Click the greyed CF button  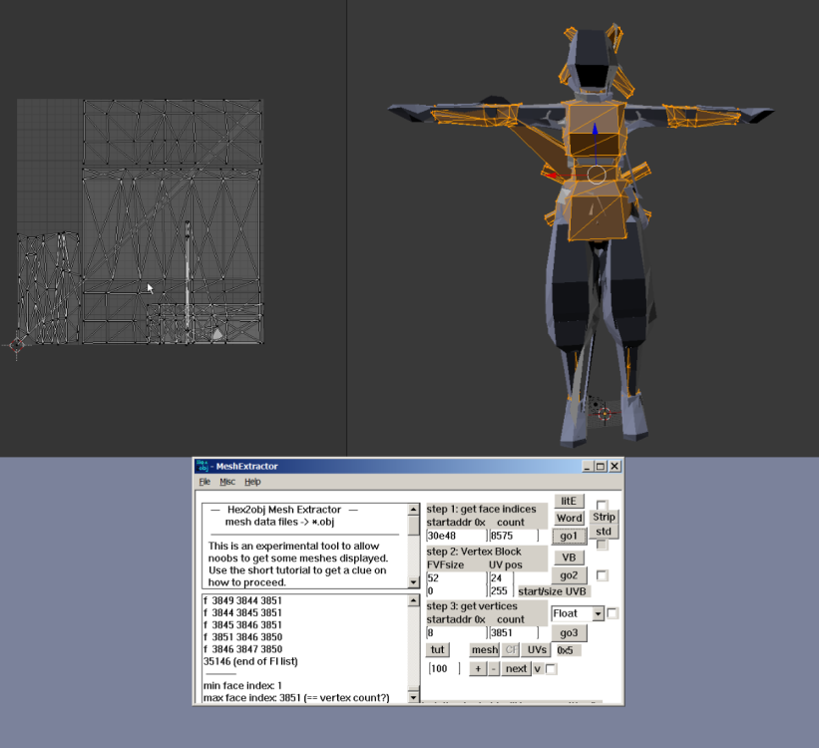pyautogui.click(x=511, y=650)
